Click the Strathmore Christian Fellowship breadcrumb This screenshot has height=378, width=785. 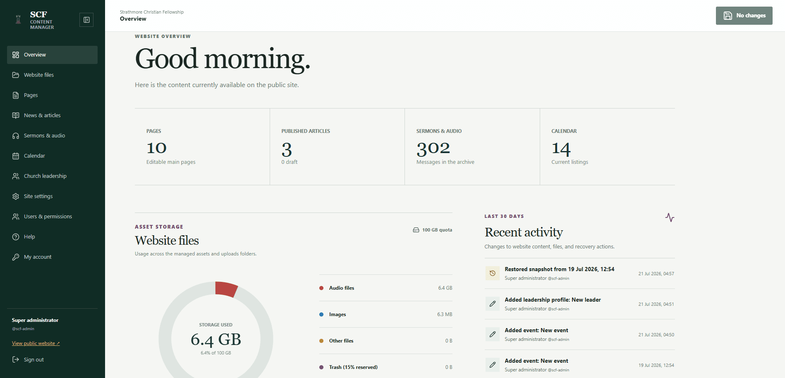152,12
